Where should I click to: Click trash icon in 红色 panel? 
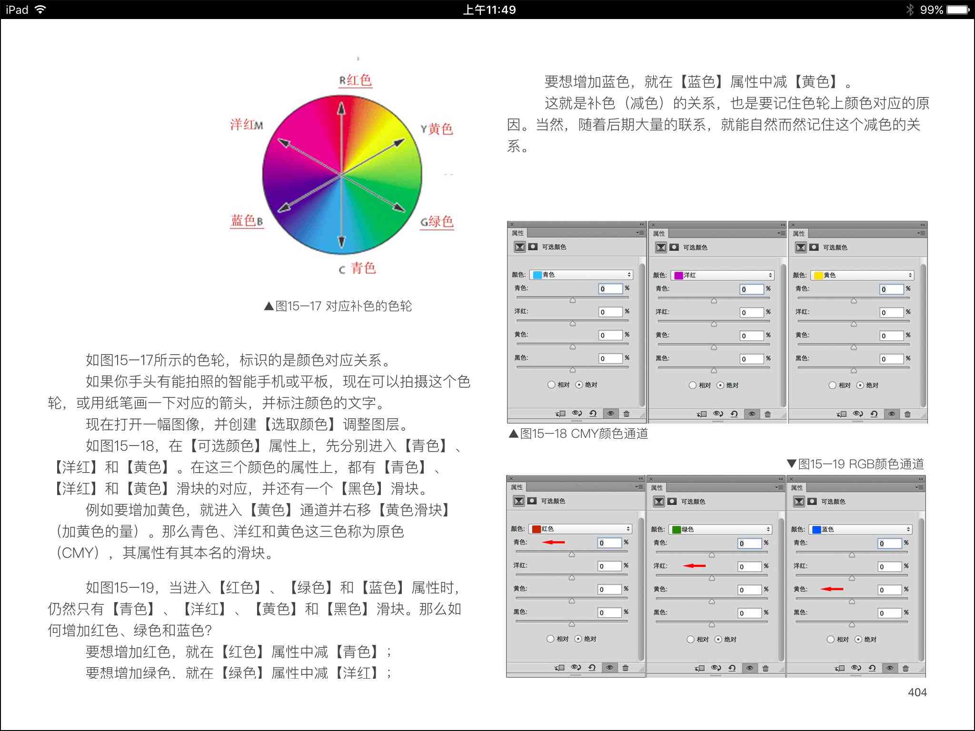(626, 668)
